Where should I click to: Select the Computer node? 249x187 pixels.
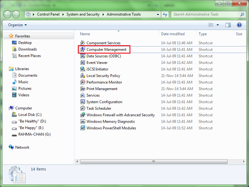click(24, 108)
